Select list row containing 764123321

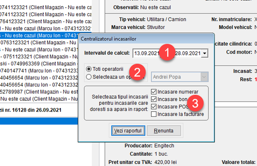pos(46,21)
